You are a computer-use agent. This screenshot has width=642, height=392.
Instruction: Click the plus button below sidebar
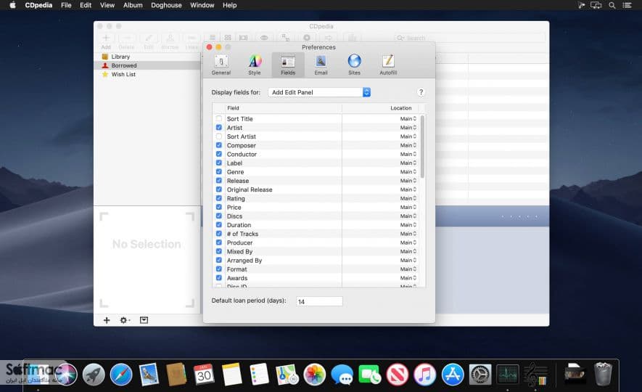(x=107, y=320)
